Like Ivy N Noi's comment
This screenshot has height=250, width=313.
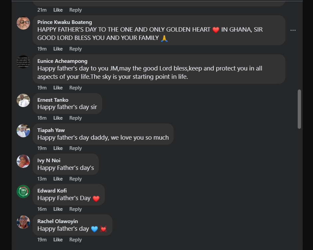point(58,179)
